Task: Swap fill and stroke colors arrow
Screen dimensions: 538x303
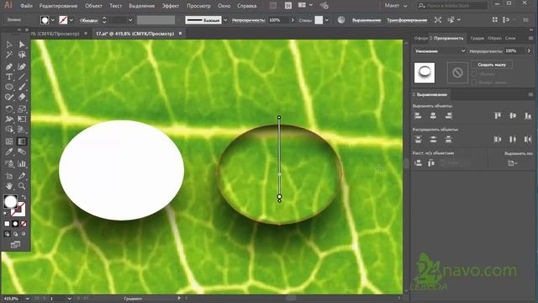Action: [24, 198]
